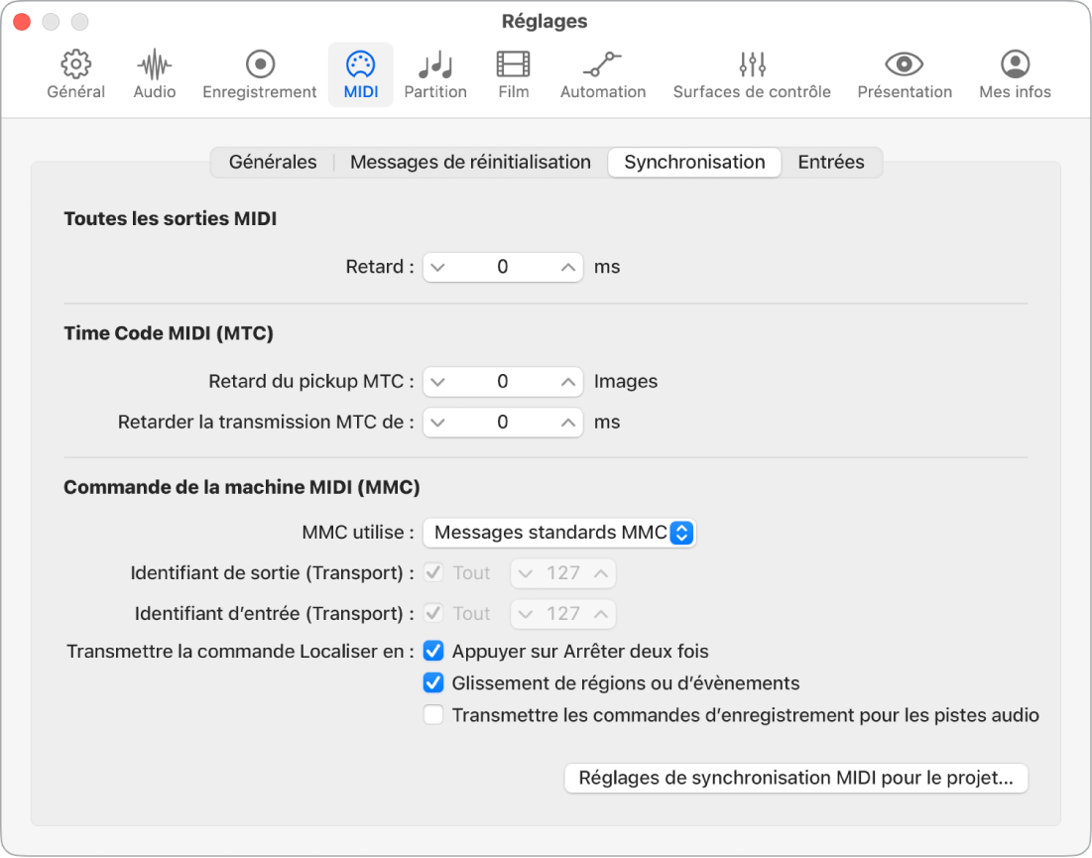Click the Partition settings icon
The width and height of the screenshot is (1092, 858).
click(435, 73)
